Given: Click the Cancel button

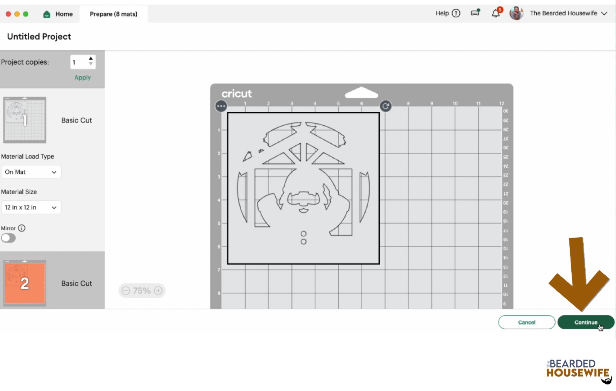Looking at the screenshot, I should pos(526,322).
